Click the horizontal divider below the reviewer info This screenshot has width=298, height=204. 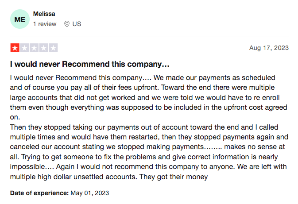150,36
